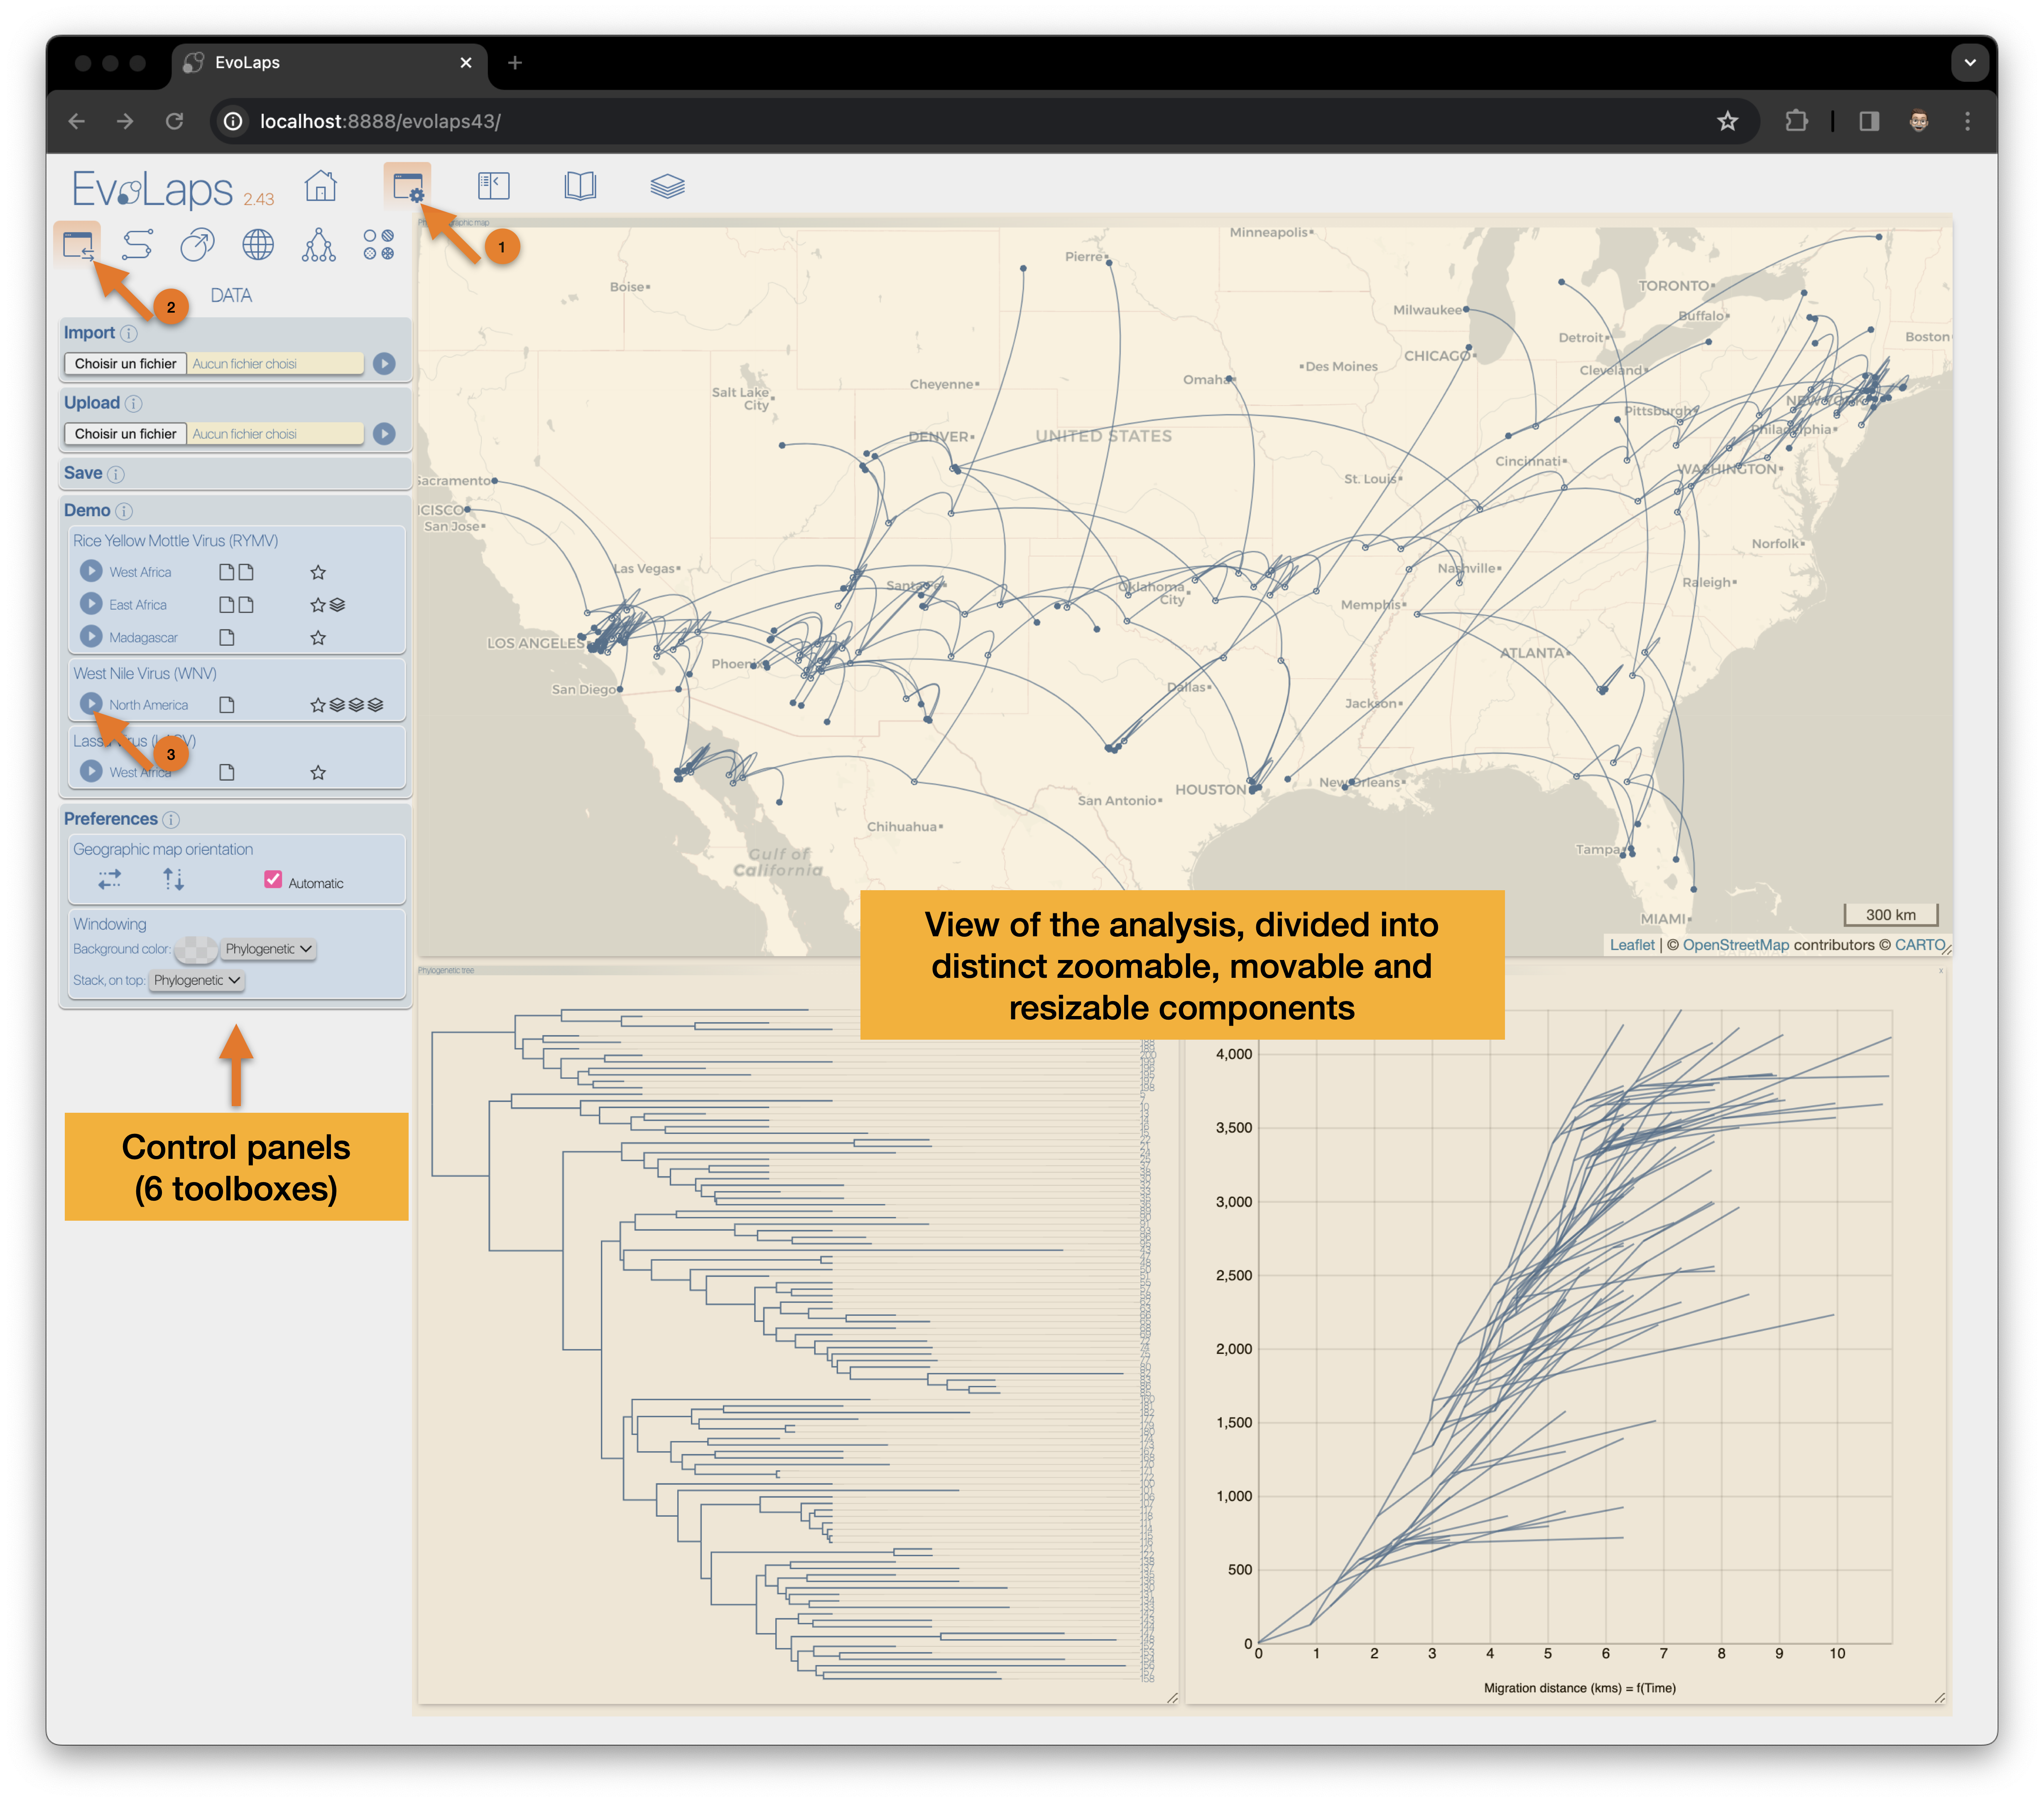Collapse the Import section header

point(89,333)
